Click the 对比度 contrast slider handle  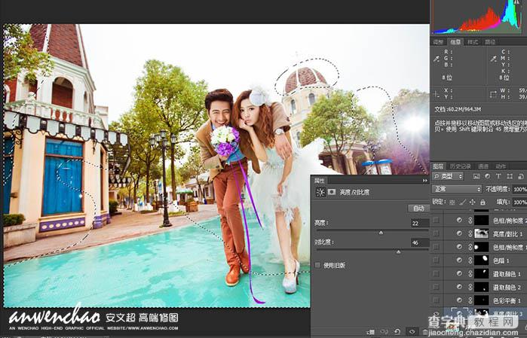(x=398, y=251)
